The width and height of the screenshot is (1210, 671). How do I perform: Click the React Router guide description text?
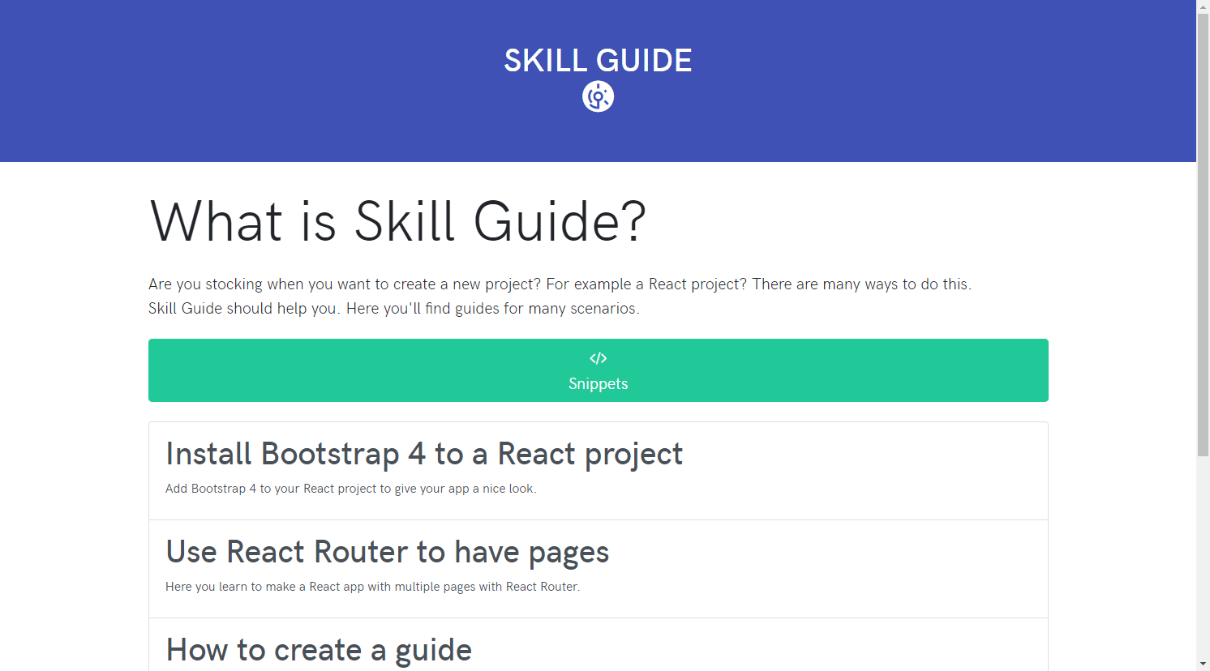click(372, 586)
